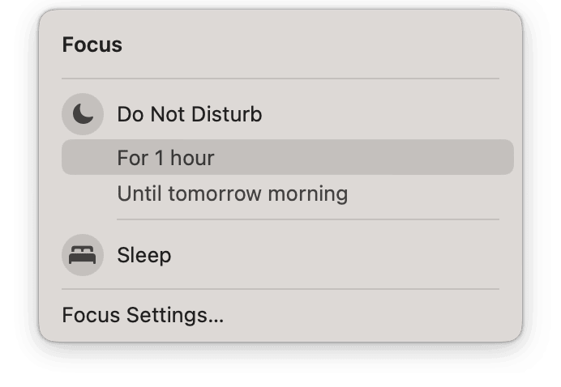
Task: Toggle the Do Not Disturb focus label
Action: pyautogui.click(x=189, y=115)
